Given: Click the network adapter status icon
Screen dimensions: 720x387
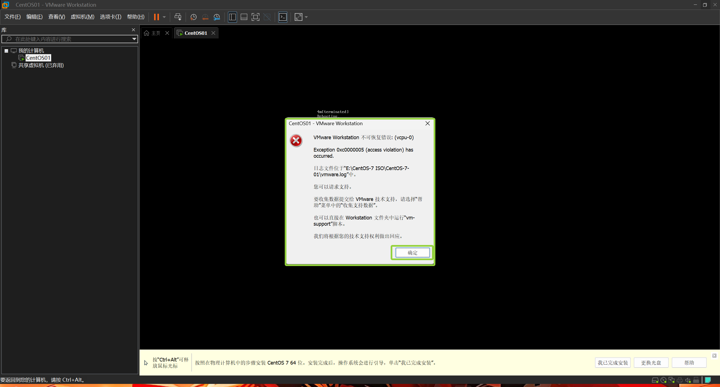Looking at the screenshot, I should 672,380.
